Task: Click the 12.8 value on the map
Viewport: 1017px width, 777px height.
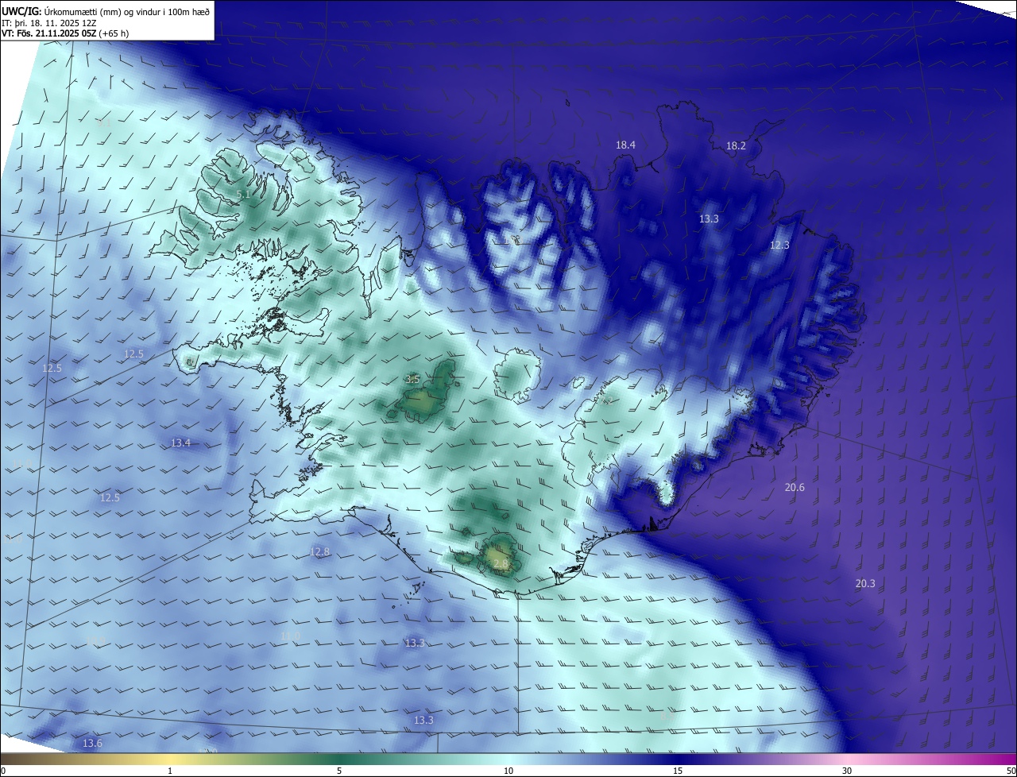Action: click(319, 551)
